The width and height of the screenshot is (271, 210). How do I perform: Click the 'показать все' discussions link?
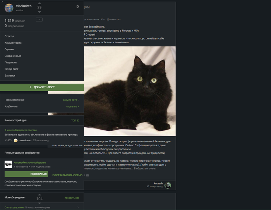[72, 198]
